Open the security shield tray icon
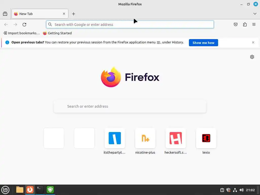The image size is (260, 195). (x=228, y=190)
